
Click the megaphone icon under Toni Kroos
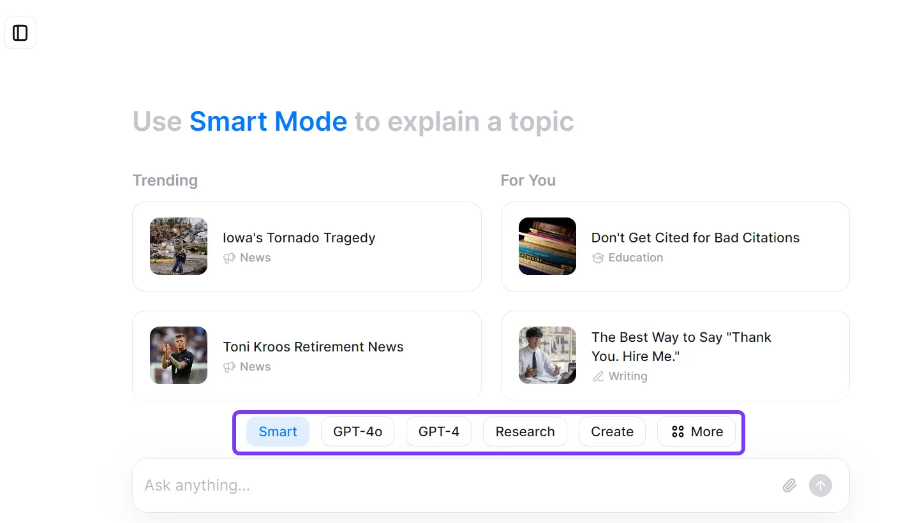click(x=229, y=367)
